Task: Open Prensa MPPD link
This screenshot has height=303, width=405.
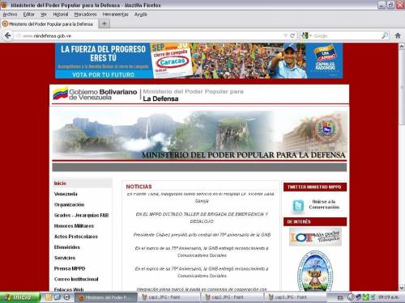Action: (x=70, y=268)
